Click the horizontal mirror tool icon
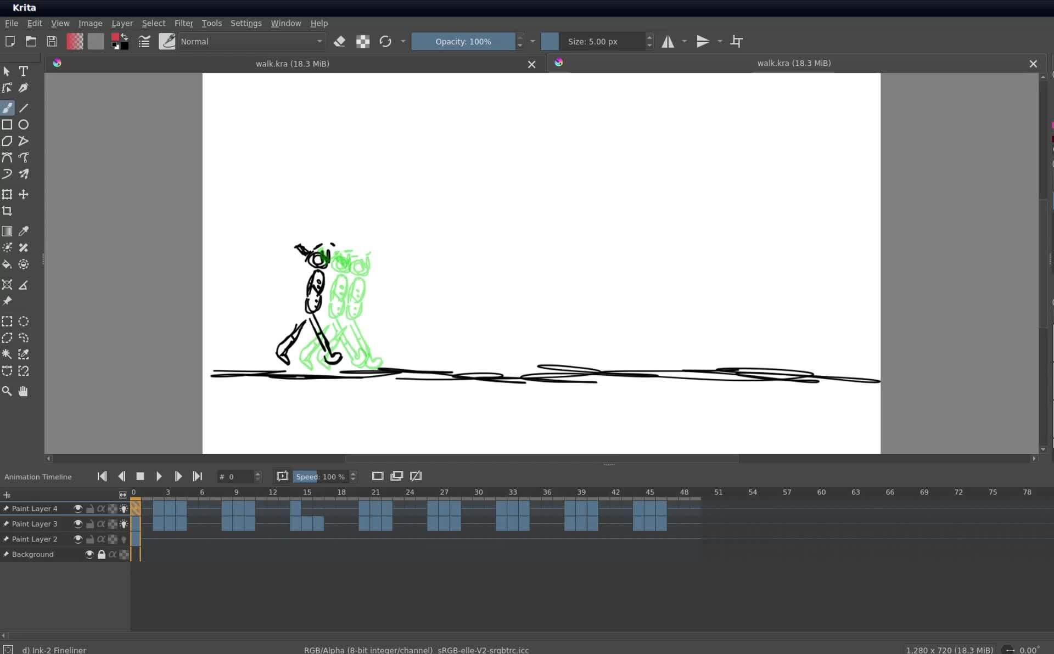The height and width of the screenshot is (654, 1054). [668, 42]
